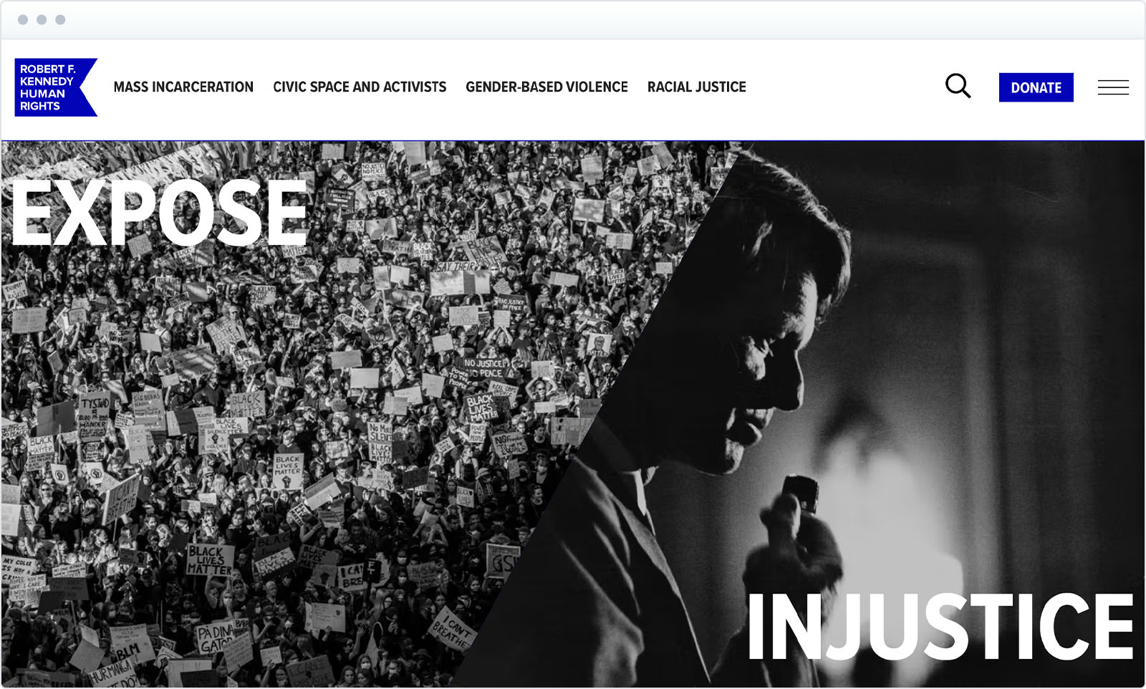Image resolution: width=1146 pixels, height=689 pixels.
Task: Go to Gender-Based Violence page
Action: pos(546,87)
